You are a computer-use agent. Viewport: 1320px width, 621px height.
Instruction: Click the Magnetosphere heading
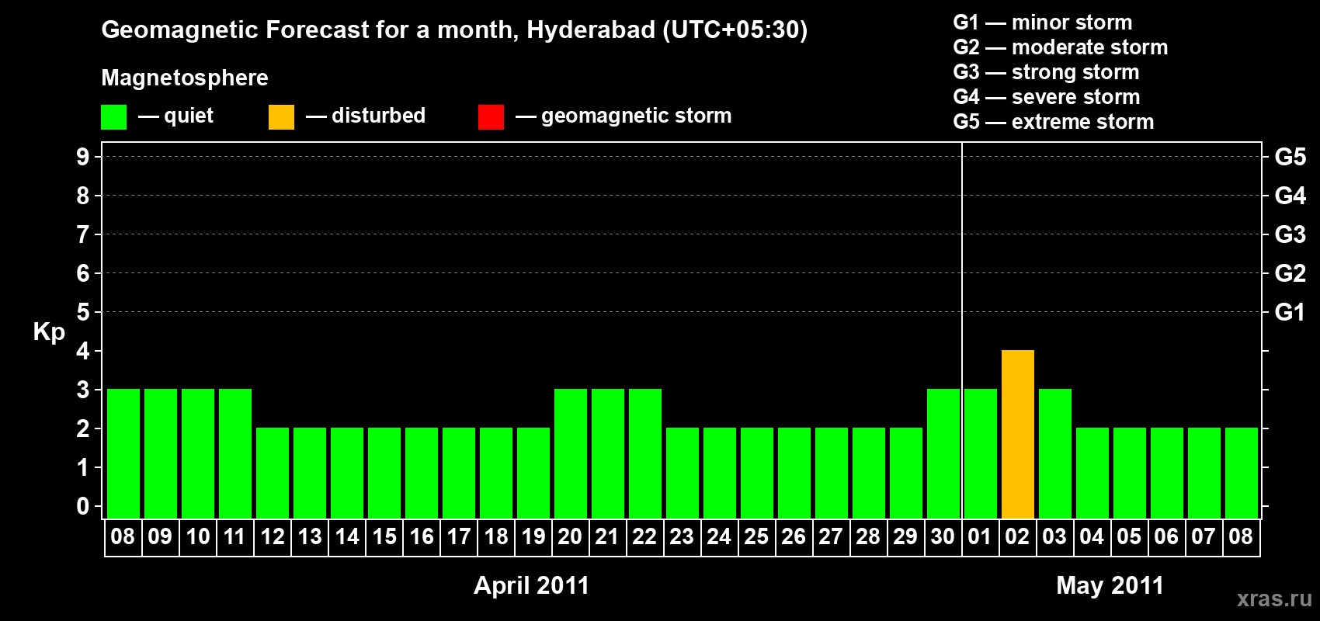pyautogui.click(x=185, y=78)
